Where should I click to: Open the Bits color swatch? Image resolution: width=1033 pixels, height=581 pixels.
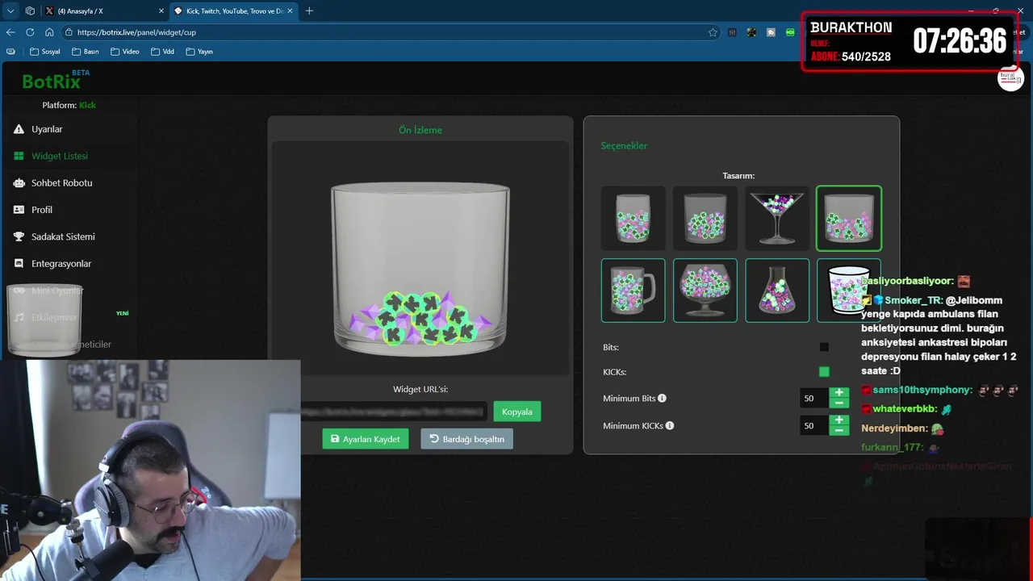click(824, 347)
